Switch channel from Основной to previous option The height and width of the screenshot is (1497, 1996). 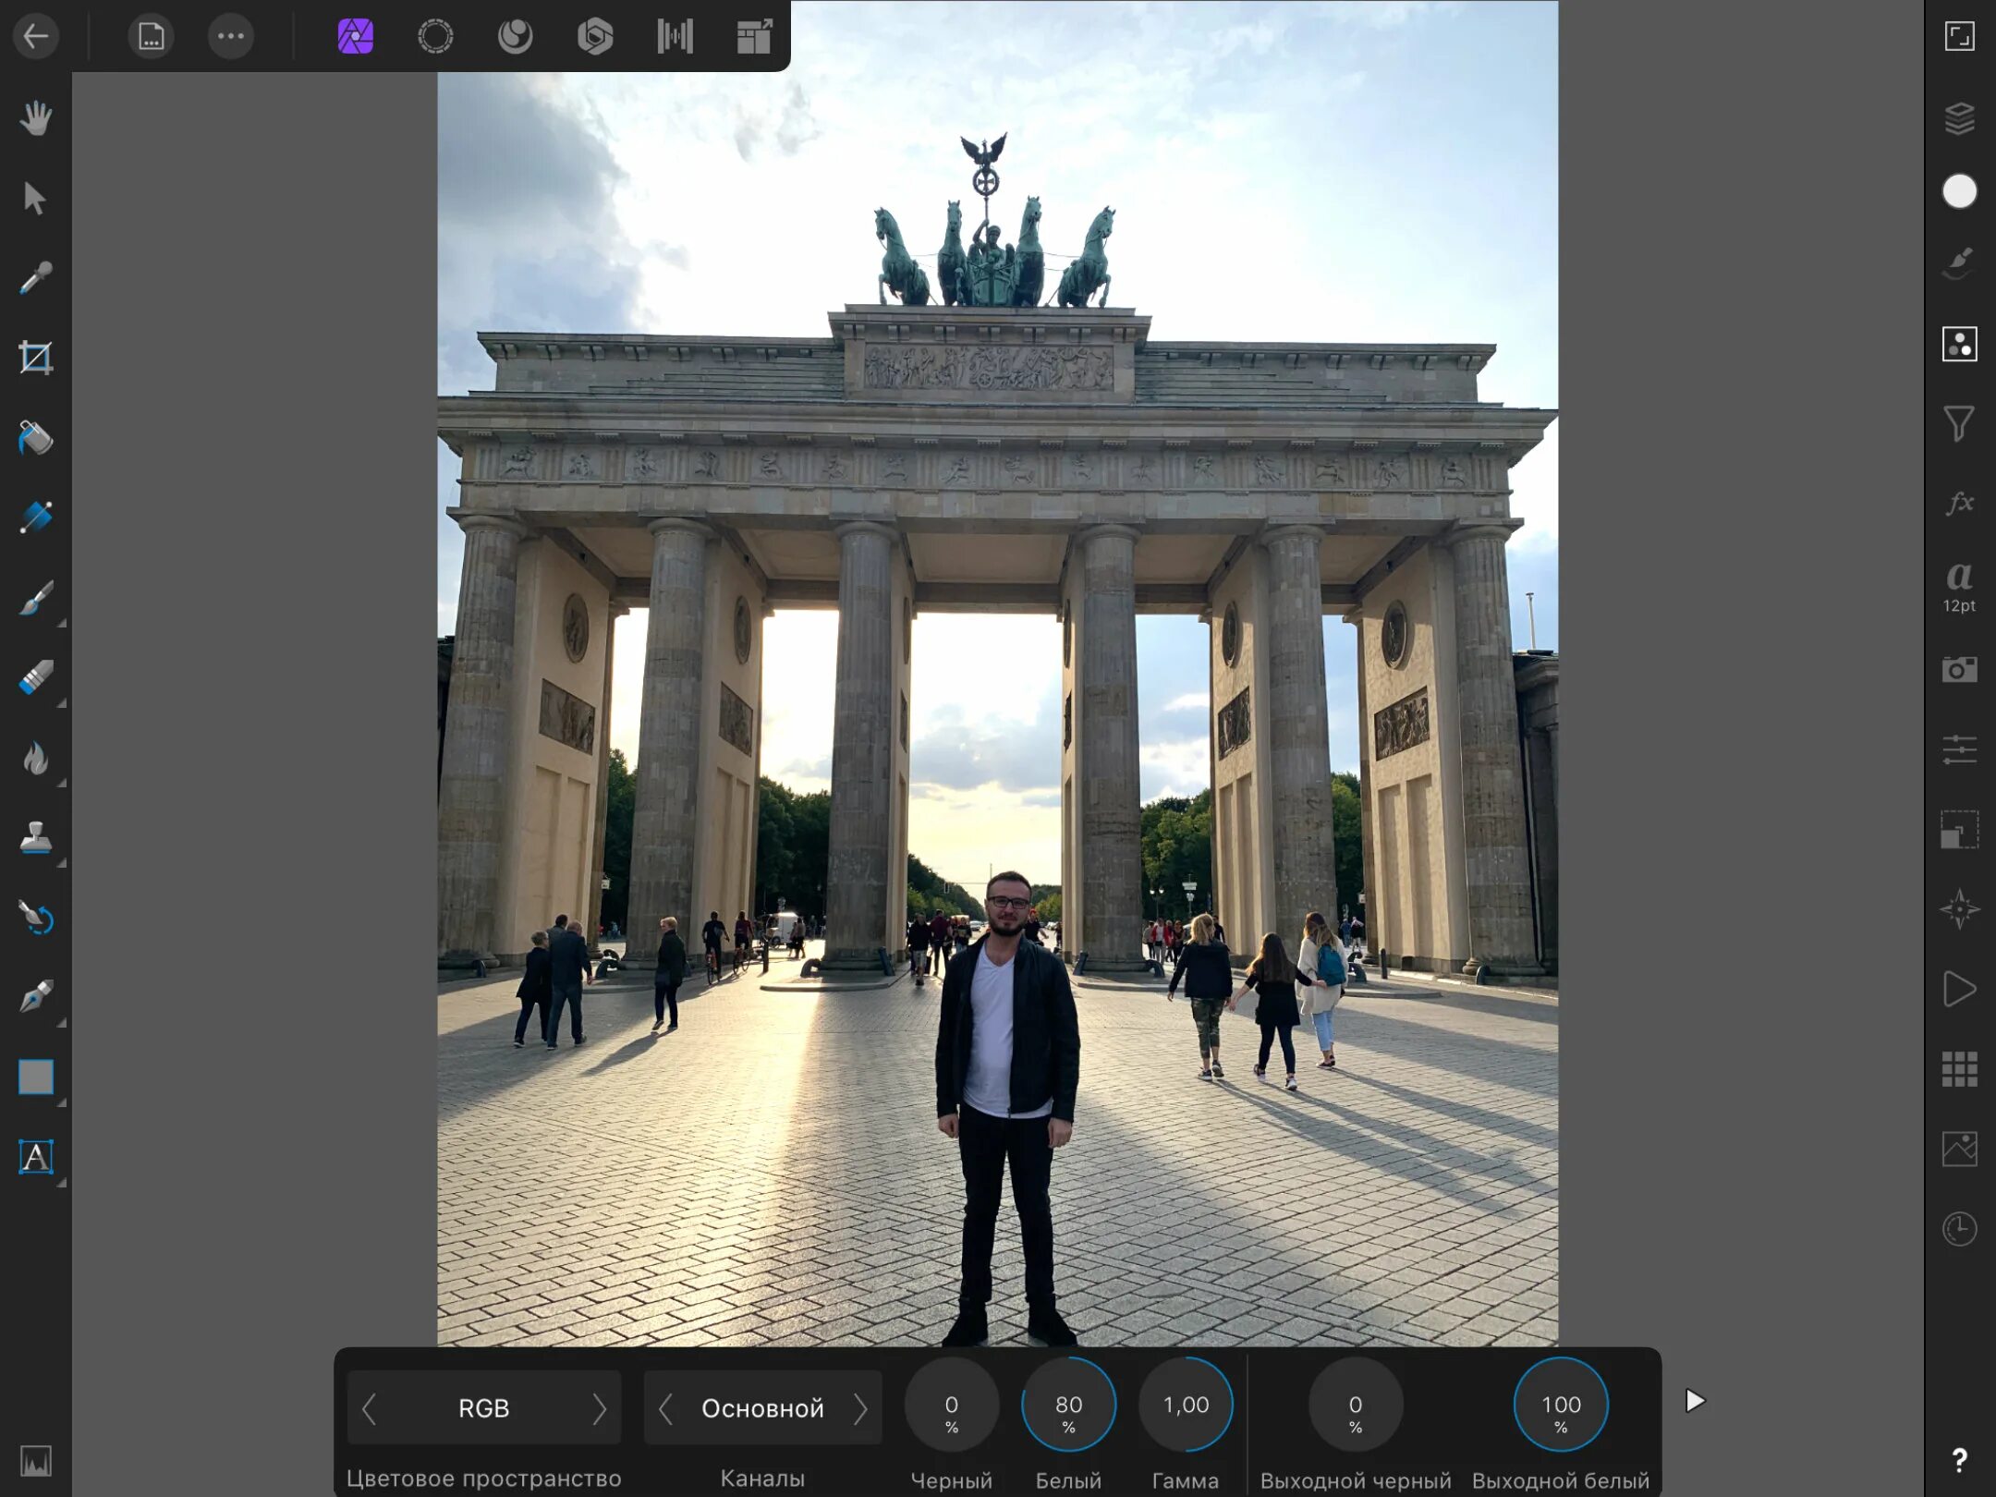pos(665,1408)
